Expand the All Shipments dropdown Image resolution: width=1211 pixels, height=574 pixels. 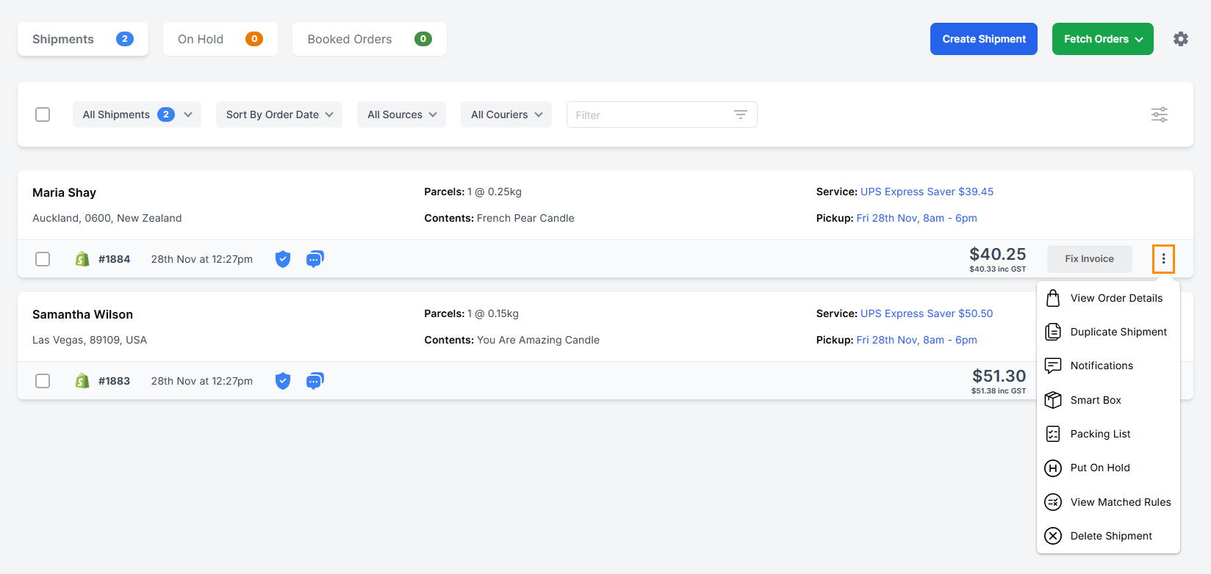point(137,115)
